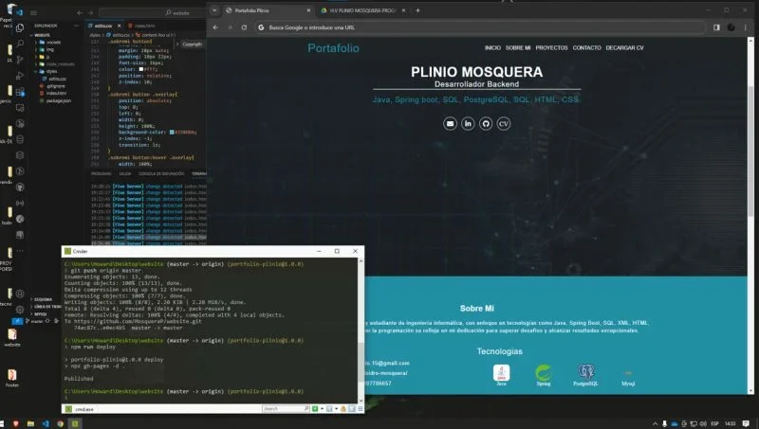The image size is (759, 429).
Task: Click the Cmder search magnifier icon
Action: (x=306, y=409)
